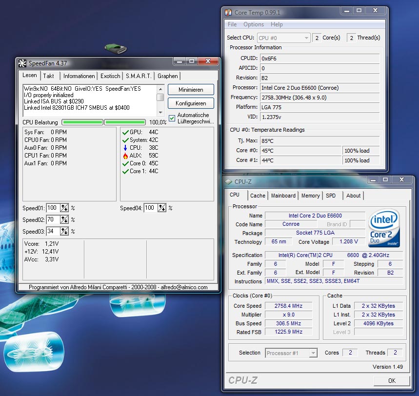Click the SpeedFan fan icon in title bar
The width and height of the screenshot is (419, 396).
[x=22, y=63]
